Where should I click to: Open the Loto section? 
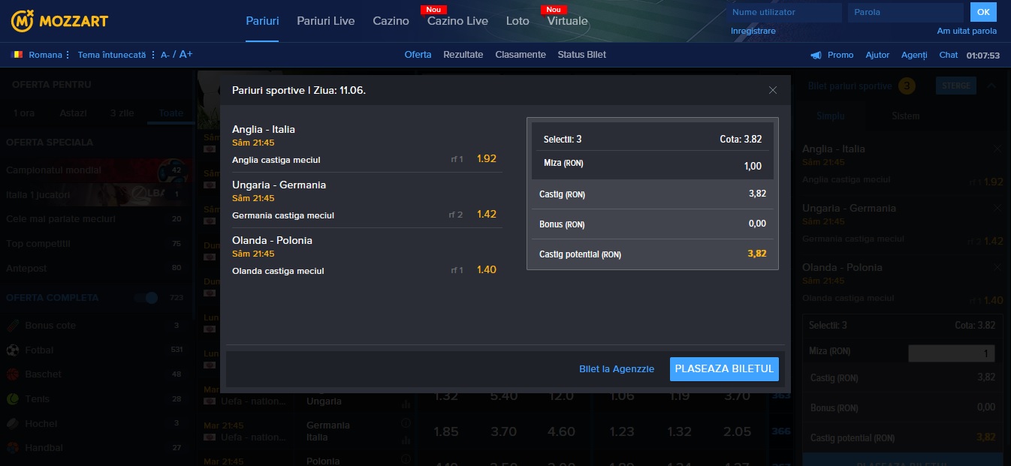click(x=518, y=21)
